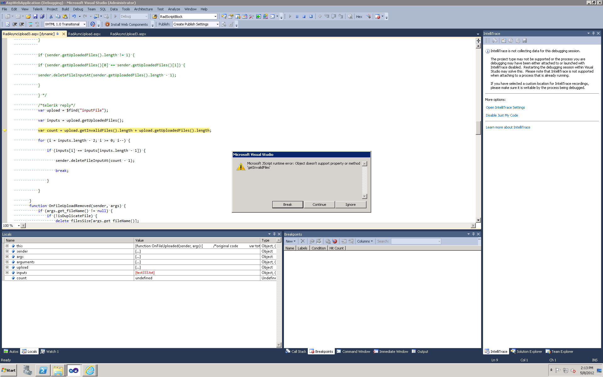
Task: Open IntelliTrace Settings link
Action: click(505, 107)
